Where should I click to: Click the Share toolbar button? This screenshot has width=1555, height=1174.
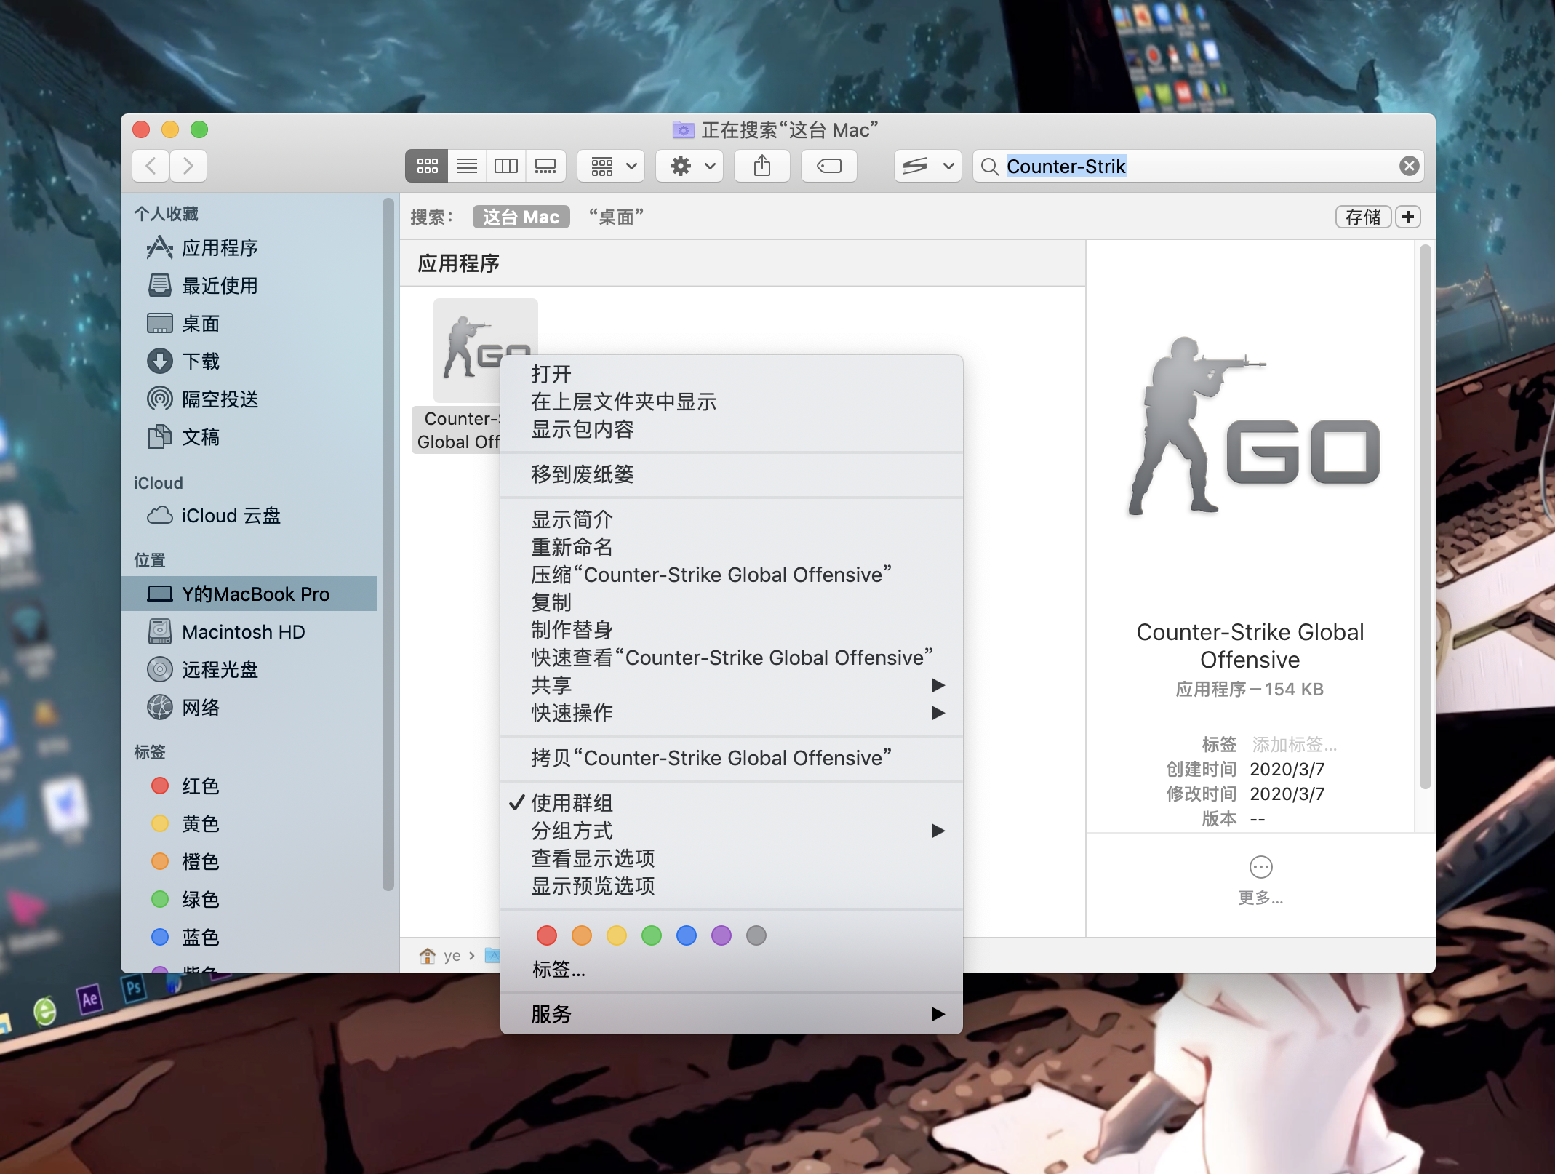[x=762, y=167]
